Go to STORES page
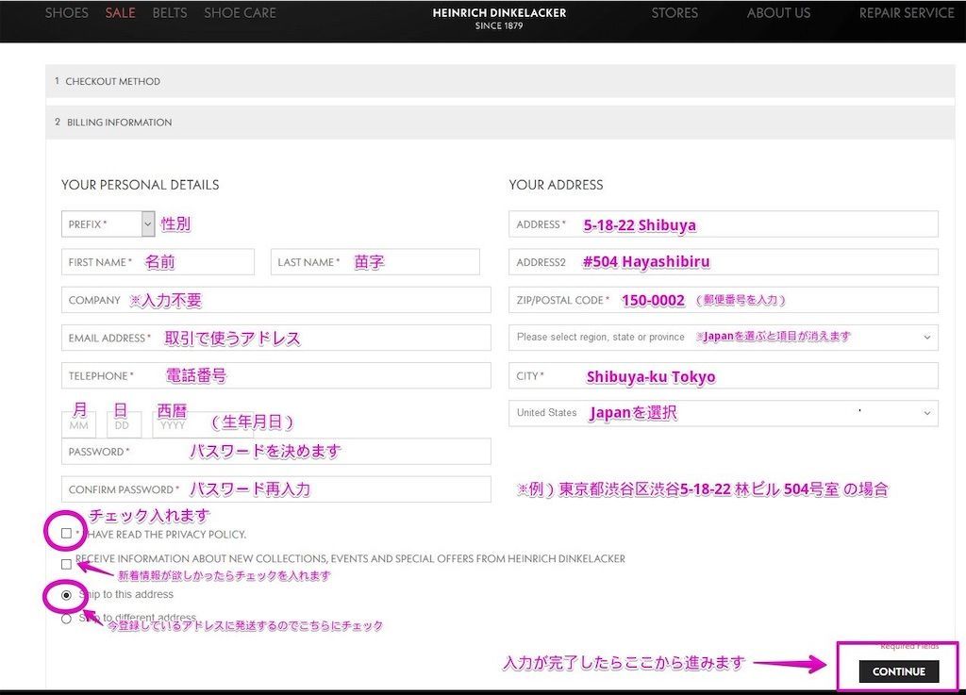This screenshot has height=695, width=966. [675, 13]
